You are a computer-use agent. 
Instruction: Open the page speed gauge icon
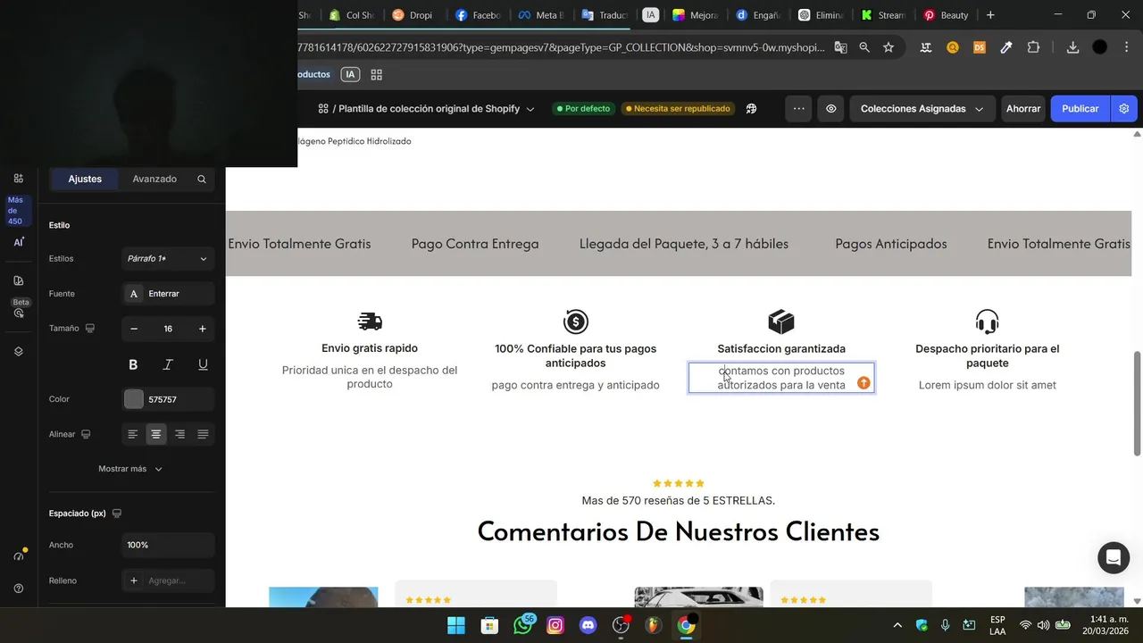pyautogui.click(x=19, y=555)
